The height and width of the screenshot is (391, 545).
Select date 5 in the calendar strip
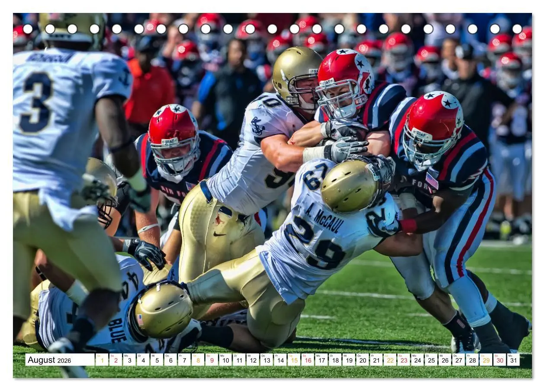(x=157, y=360)
